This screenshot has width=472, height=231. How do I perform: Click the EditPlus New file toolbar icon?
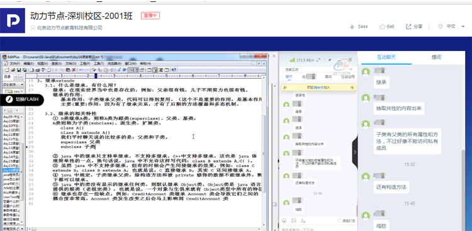pyautogui.click(x=7, y=70)
